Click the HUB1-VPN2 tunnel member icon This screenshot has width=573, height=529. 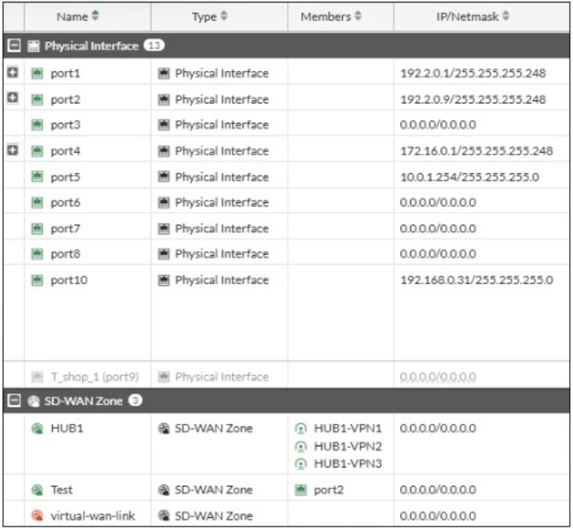[303, 446]
